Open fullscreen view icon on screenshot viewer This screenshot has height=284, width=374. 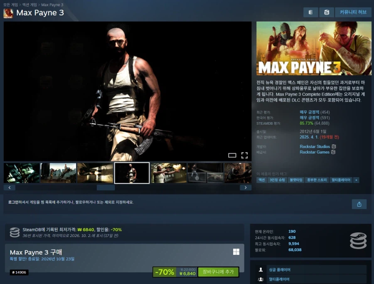tap(244, 156)
